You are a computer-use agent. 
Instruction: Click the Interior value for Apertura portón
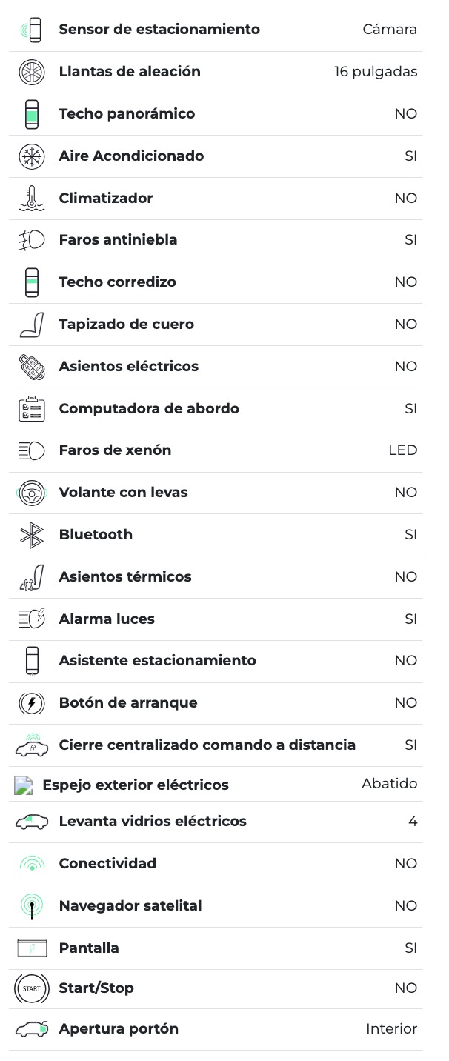click(391, 1029)
